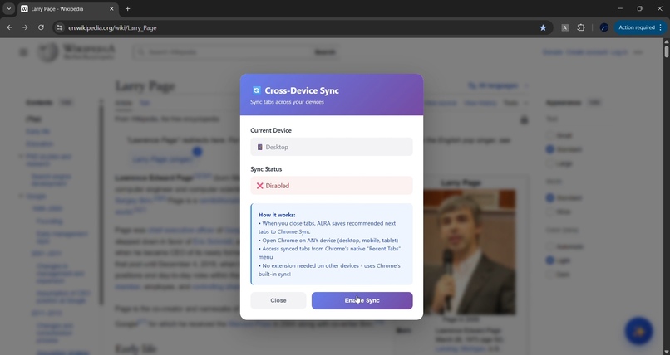670x355 pixels.
Task: Open the Chrome three-dot menu
Action: tap(661, 27)
